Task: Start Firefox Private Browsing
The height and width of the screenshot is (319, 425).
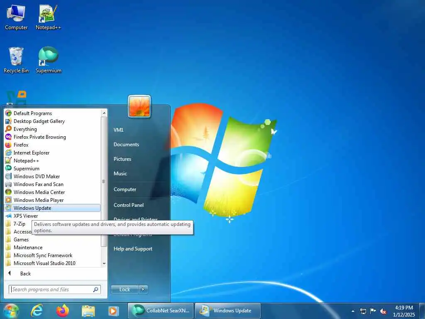Action: point(52,137)
